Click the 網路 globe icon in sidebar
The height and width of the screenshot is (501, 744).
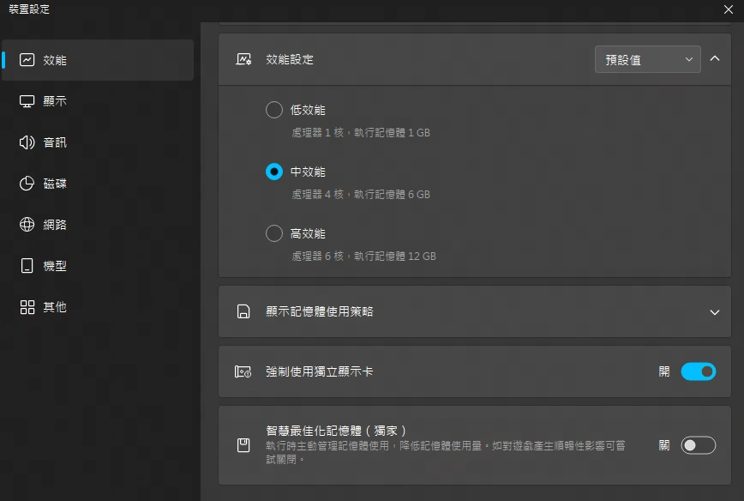point(27,225)
